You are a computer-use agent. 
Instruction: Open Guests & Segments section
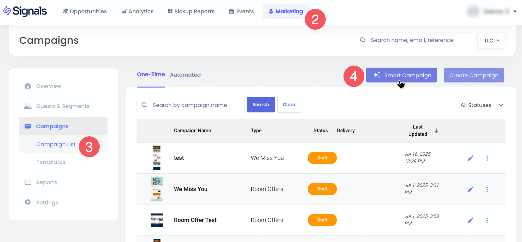coord(63,106)
